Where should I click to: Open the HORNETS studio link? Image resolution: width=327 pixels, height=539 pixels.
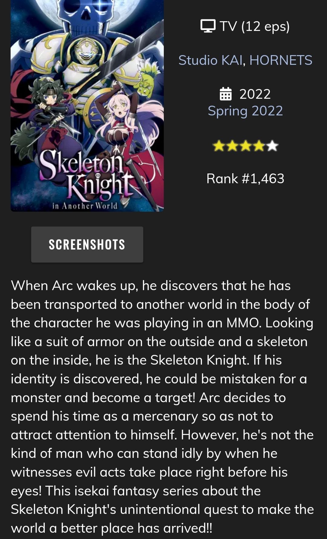click(x=281, y=60)
